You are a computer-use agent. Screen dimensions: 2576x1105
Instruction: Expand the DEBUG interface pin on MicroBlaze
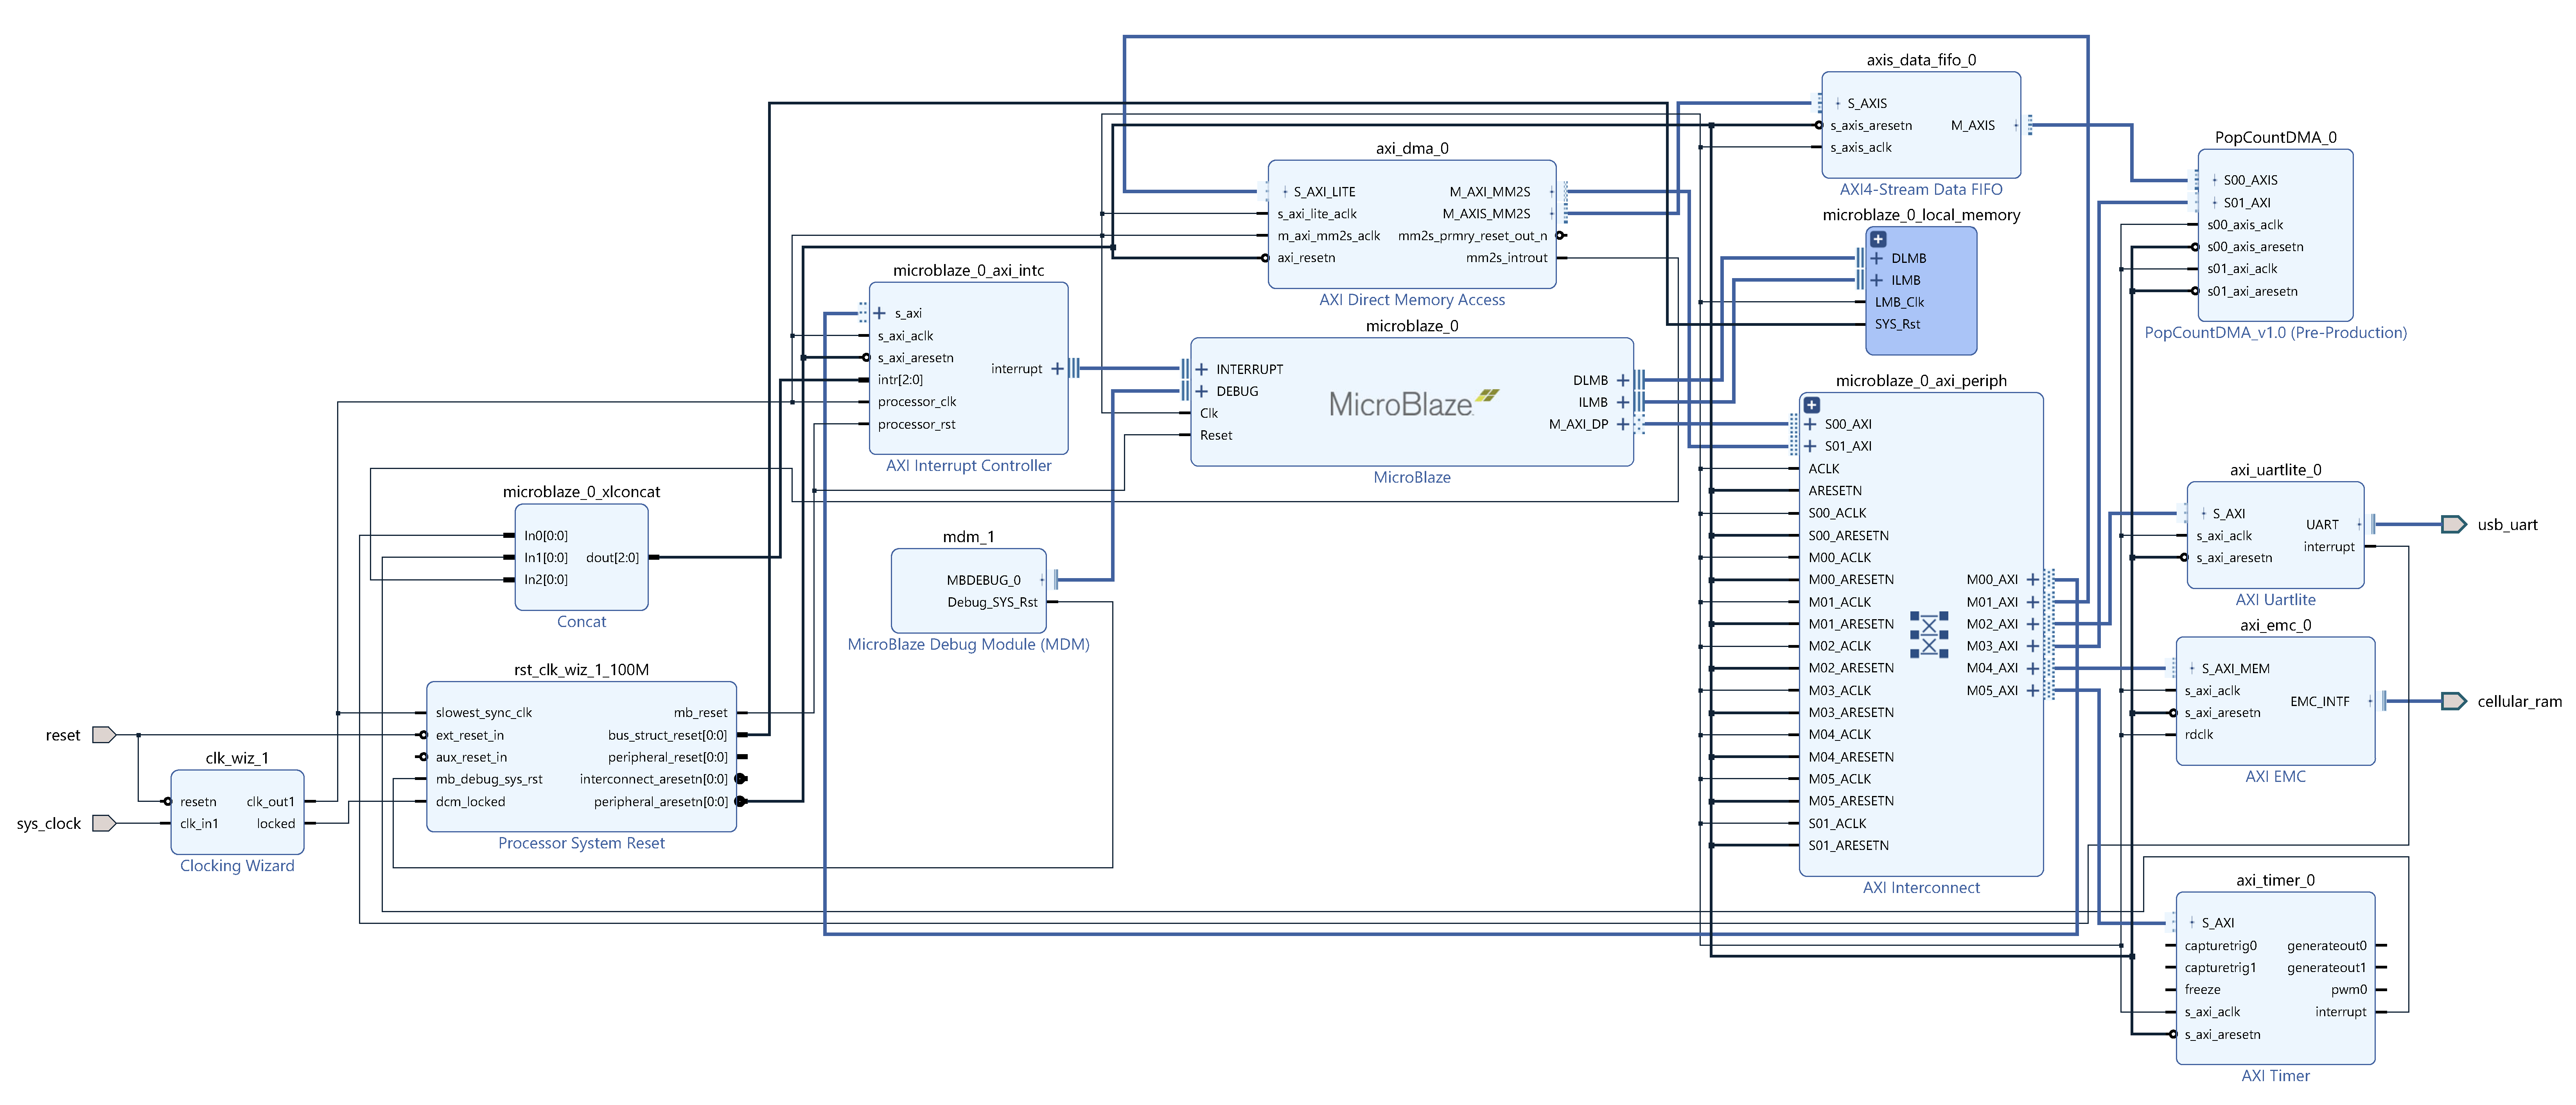click(1202, 391)
